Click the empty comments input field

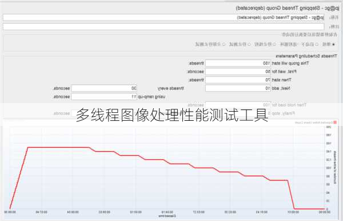pos(163,26)
